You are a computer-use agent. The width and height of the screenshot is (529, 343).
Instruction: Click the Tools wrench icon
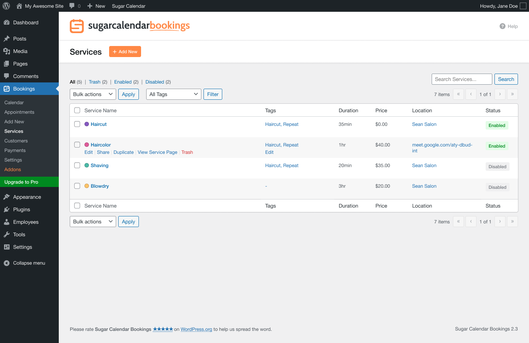pyautogui.click(x=7, y=234)
